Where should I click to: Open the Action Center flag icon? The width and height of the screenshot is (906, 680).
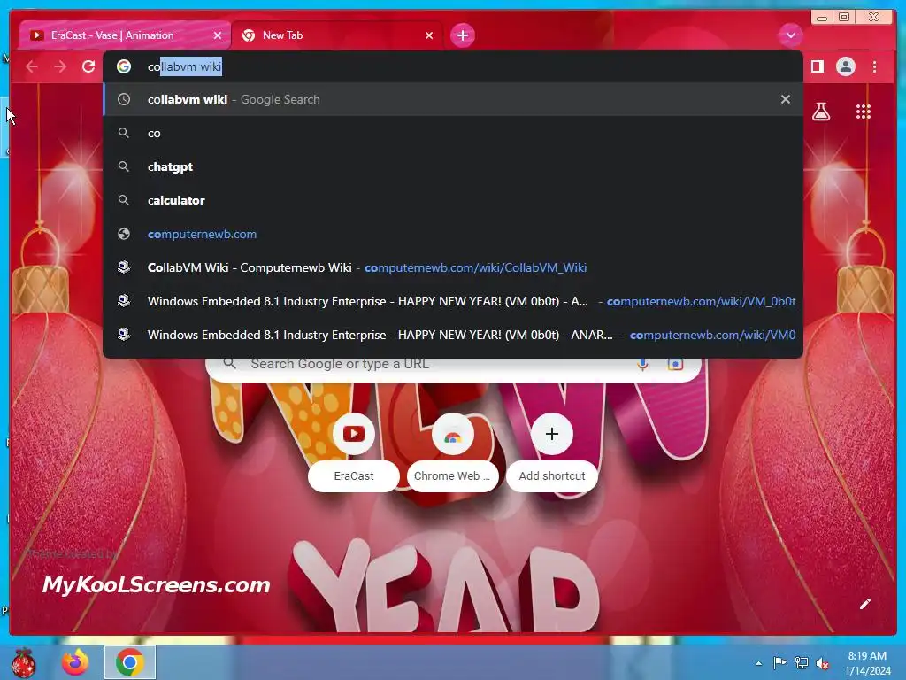point(779,663)
